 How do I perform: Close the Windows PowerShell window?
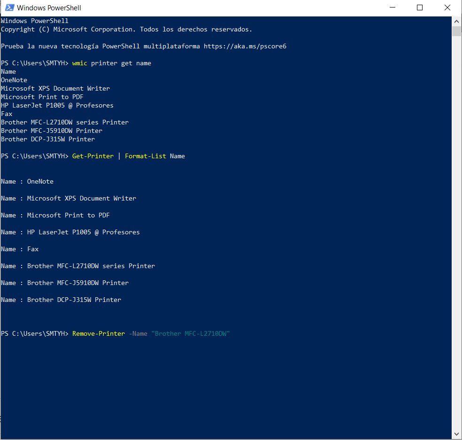click(x=447, y=8)
